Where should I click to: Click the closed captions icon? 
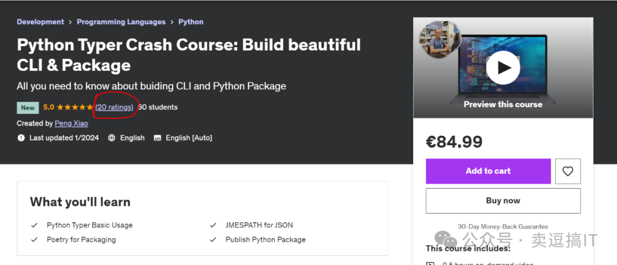coord(158,138)
